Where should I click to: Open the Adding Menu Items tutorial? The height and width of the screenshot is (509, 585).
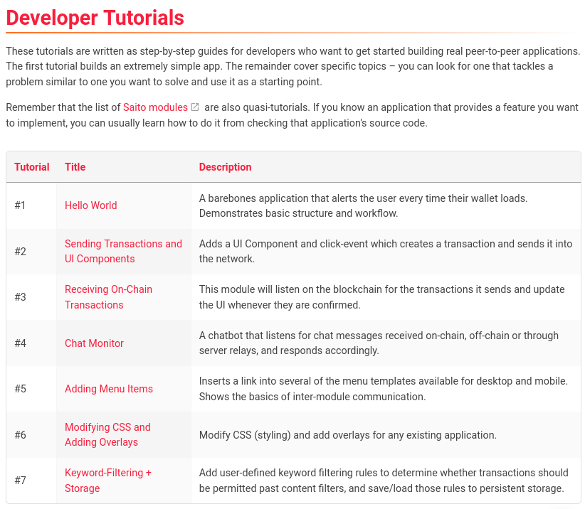(109, 389)
